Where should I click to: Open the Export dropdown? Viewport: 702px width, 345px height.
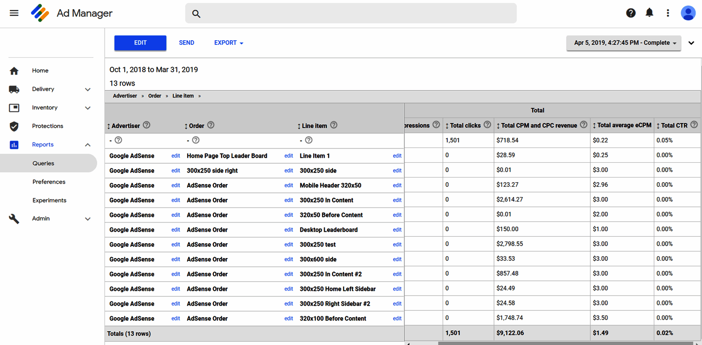pos(229,43)
